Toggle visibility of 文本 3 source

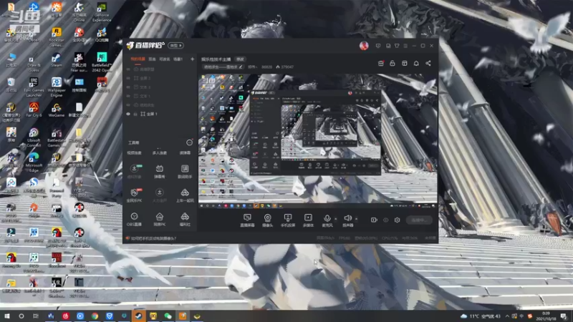click(128, 87)
